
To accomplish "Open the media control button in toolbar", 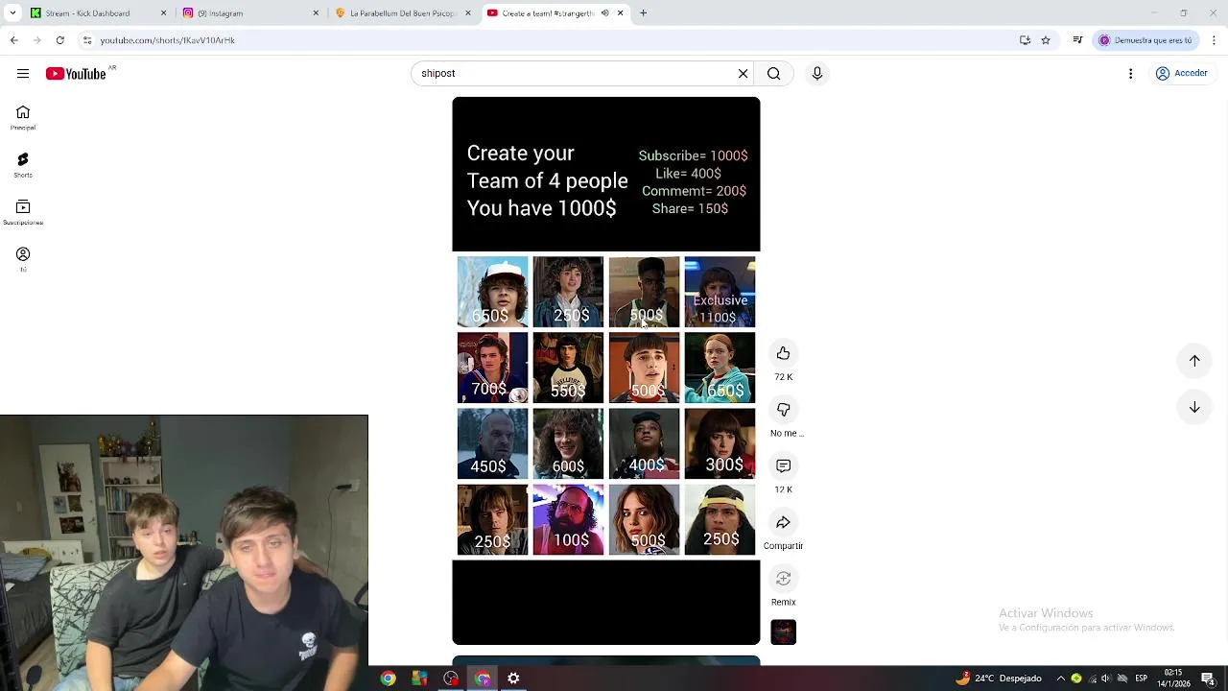I will [x=1077, y=40].
